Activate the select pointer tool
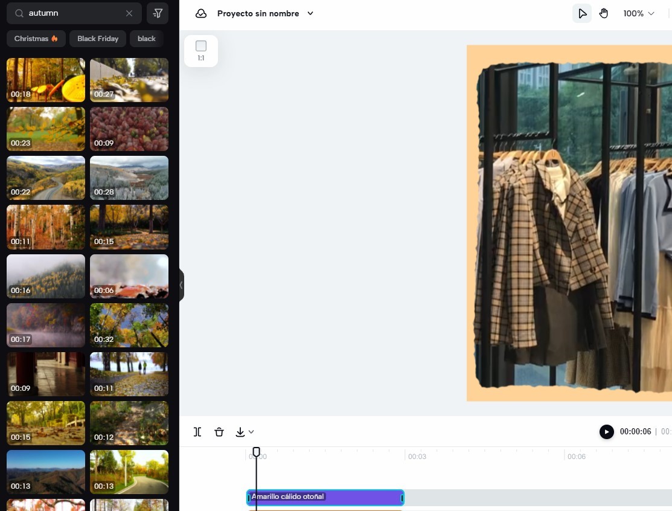 pyautogui.click(x=582, y=13)
